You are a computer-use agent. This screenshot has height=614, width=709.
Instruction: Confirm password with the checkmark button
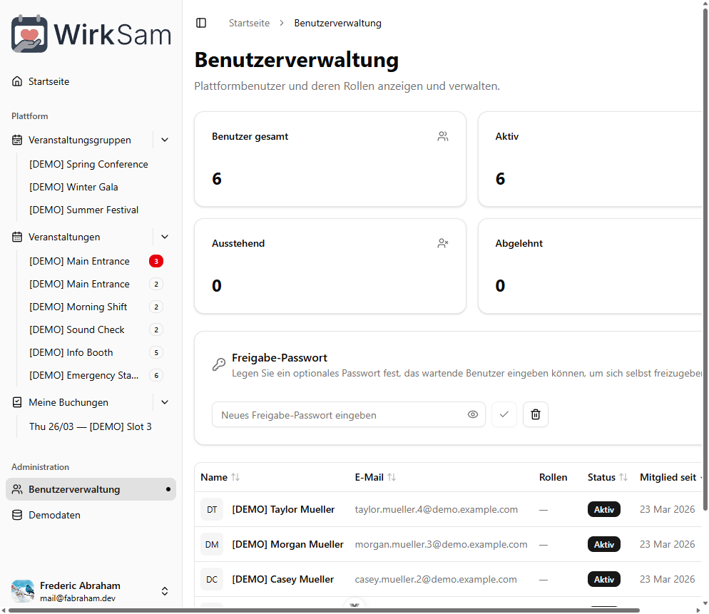tap(504, 414)
